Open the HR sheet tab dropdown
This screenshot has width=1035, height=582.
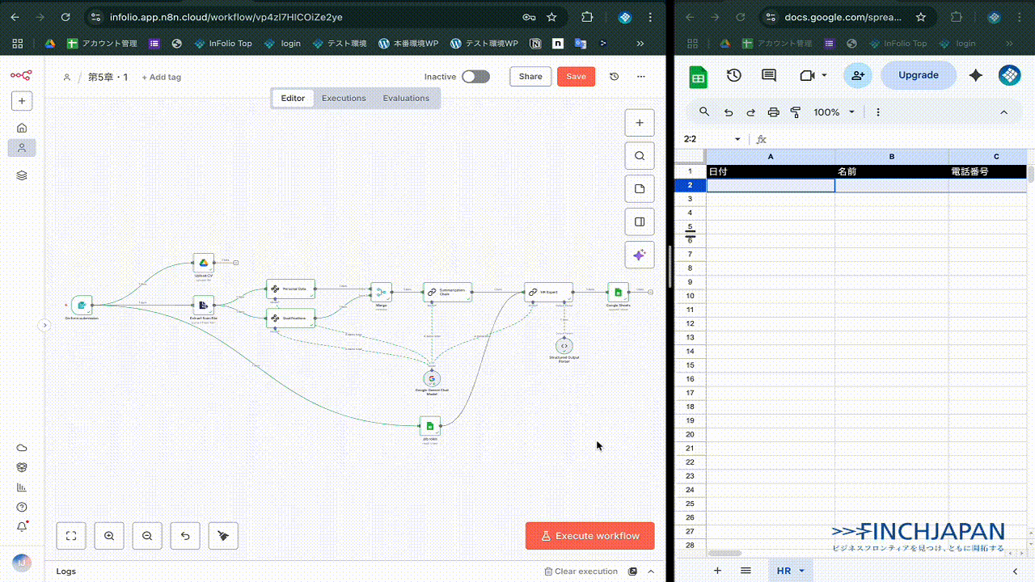801,571
